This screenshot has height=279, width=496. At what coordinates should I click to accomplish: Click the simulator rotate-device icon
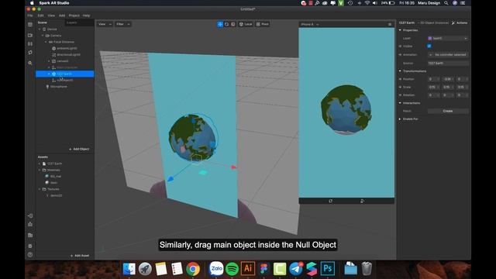331,201
